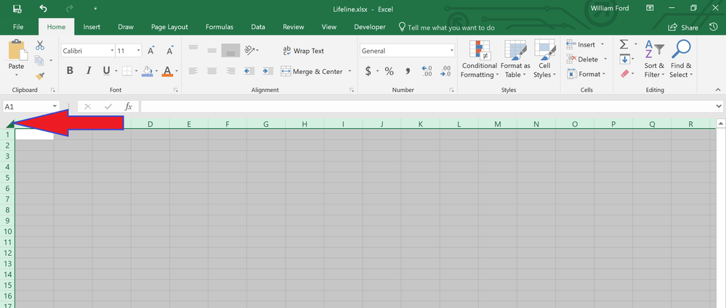Viewport: 726px width, 308px height.
Task: Select Bottom Align icon
Action: (x=230, y=50)
